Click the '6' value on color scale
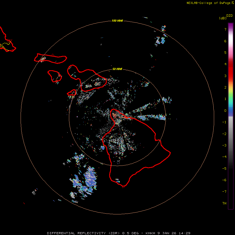 pyautogui.click(x=225, y=41)
